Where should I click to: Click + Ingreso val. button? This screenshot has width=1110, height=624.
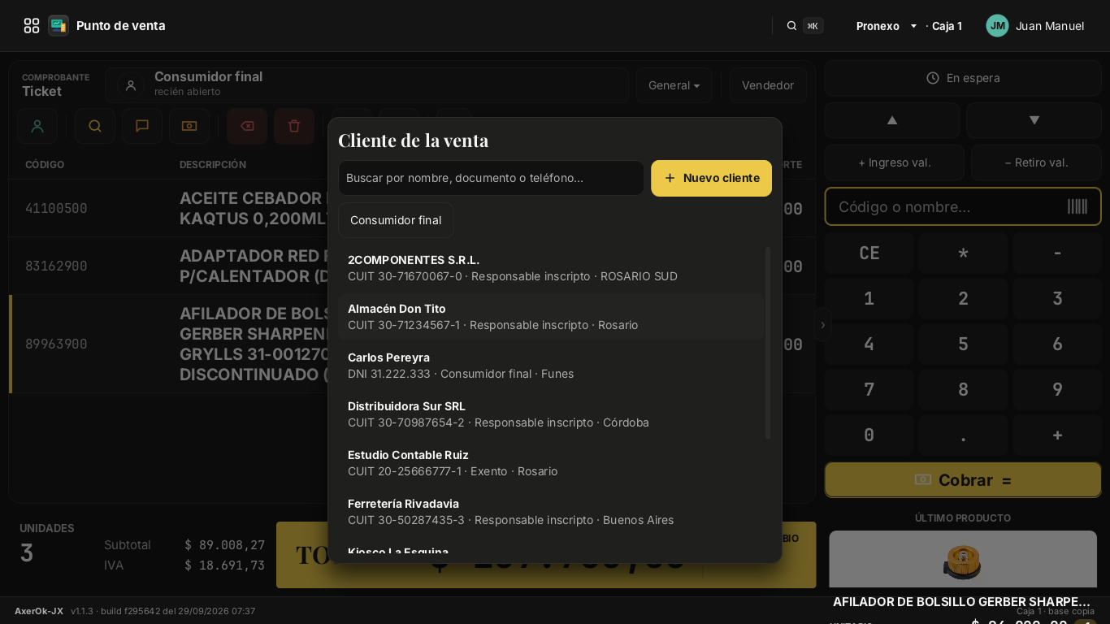[x=895, y=162]
